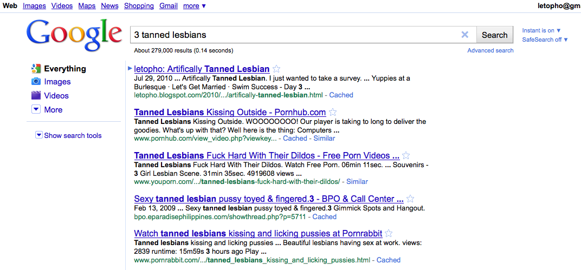Open the Advanced search link
Viewport: 581px width, 270px height.
tap(490, 50)
